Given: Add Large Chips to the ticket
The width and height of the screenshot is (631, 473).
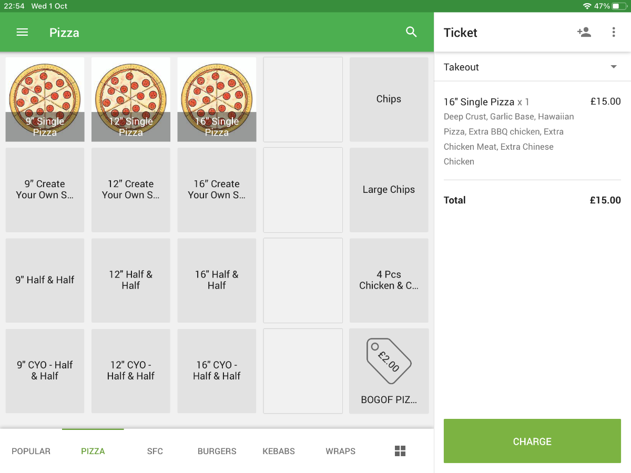Looking at the screenshot, I should [x=389, y=190].
